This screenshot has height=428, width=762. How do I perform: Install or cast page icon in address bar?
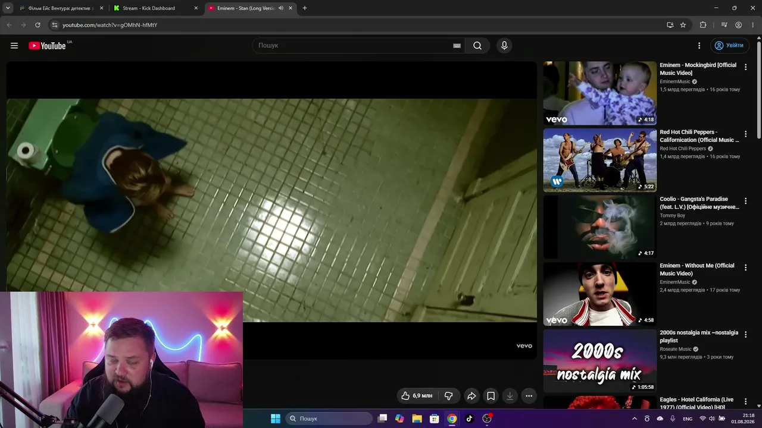click(x=670, y=25)
